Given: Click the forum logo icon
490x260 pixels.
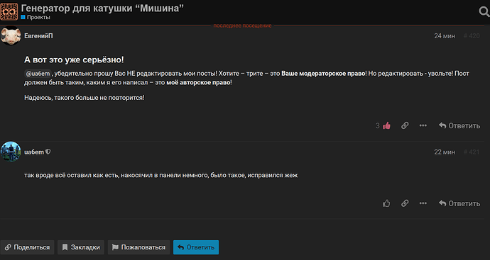Looking at the screenshot, I should click(9, 11).
